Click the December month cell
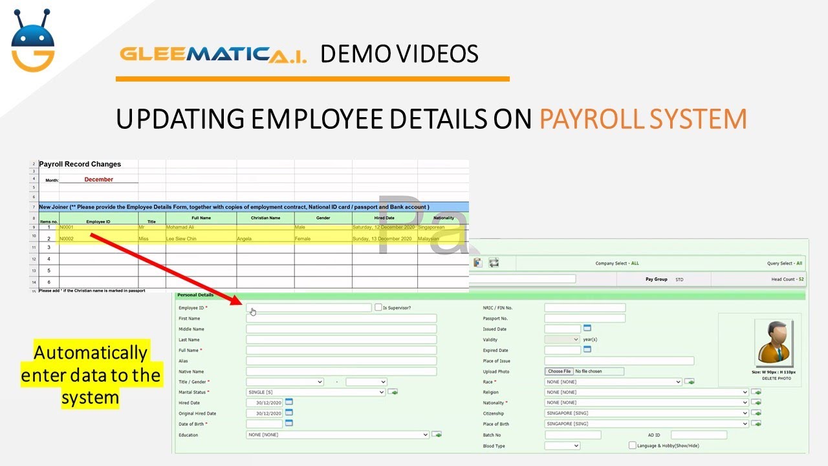The height and width of the screenshot is (466, 828). click(98, 179)
